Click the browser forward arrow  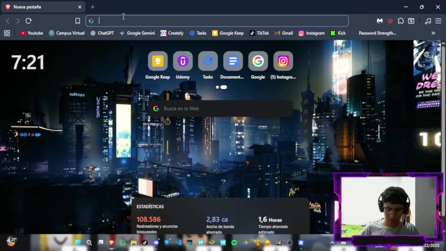(18, 21)
